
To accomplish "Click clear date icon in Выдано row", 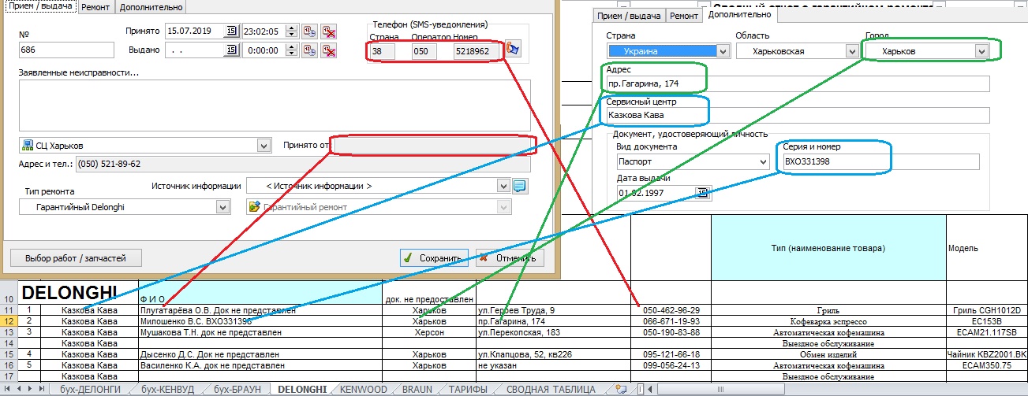I will (328, 50).
